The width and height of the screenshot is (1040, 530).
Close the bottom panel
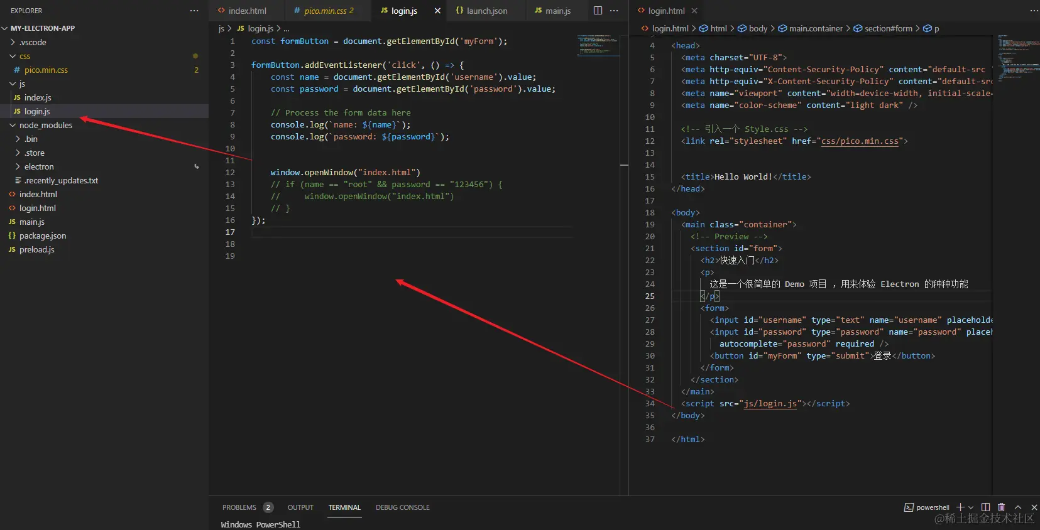pyautogui.click(x=1034, y=507)
